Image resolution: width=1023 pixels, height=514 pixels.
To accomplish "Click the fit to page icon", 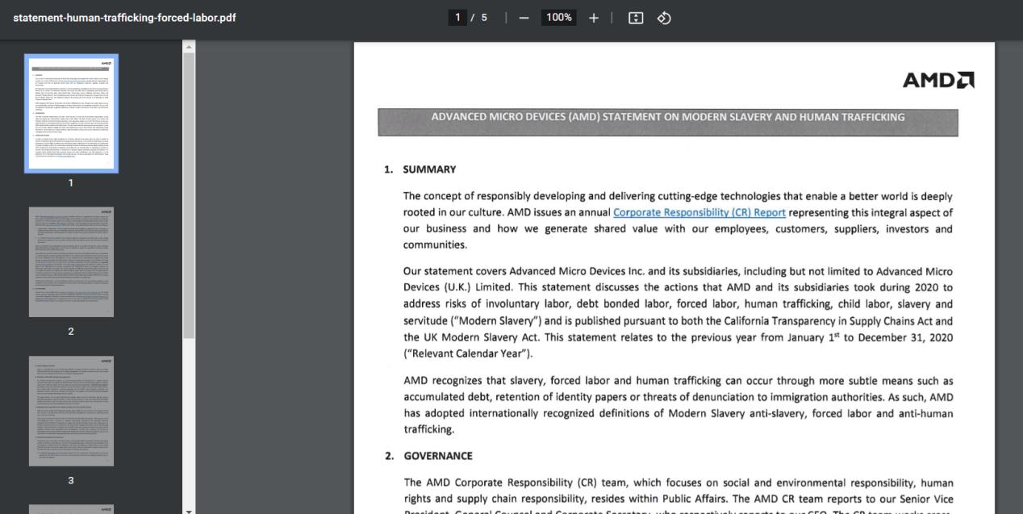I will tap(636, 18).
